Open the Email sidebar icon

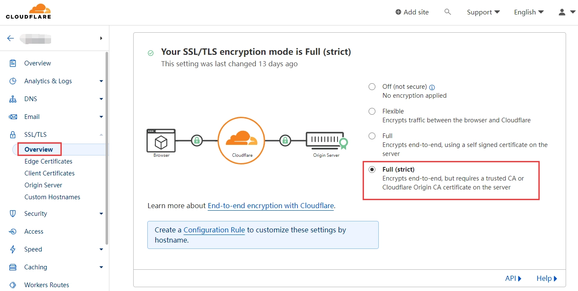tap(13, 116)
